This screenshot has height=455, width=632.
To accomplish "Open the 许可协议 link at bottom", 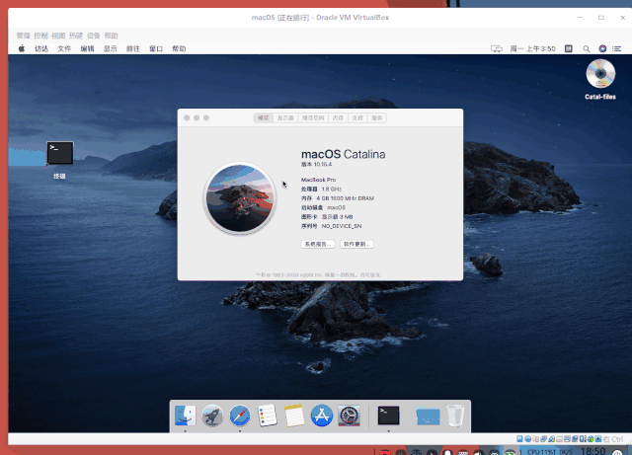I will coord(370,274).
